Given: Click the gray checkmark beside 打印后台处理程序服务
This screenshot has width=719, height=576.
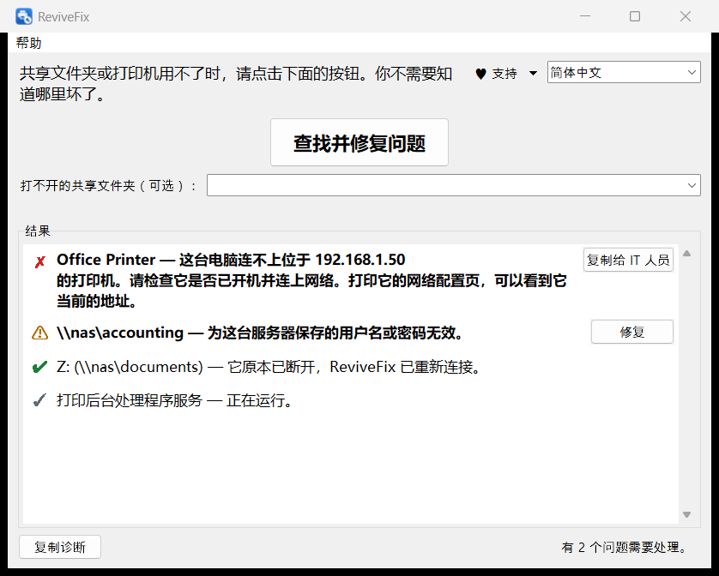Looking at the screenshot, I should (x=39, y=400).
